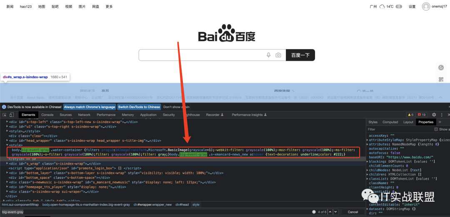Click the 百度一下 search button

coord(300,55)
